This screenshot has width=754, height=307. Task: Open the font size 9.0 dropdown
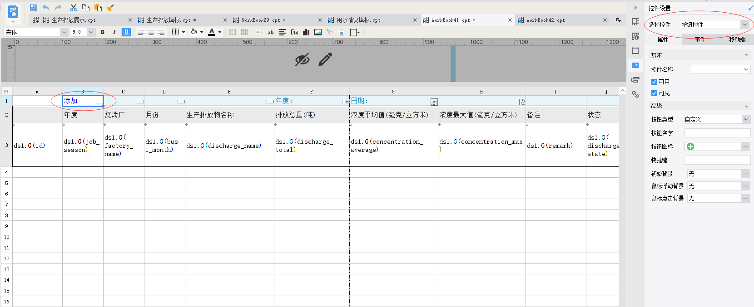[x=91, y=32]
